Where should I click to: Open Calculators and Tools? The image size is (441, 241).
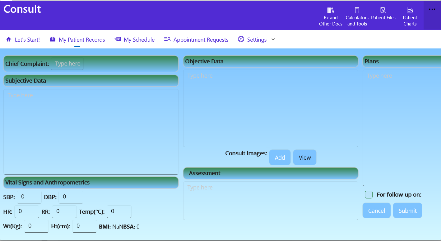(x=357, y=16)
